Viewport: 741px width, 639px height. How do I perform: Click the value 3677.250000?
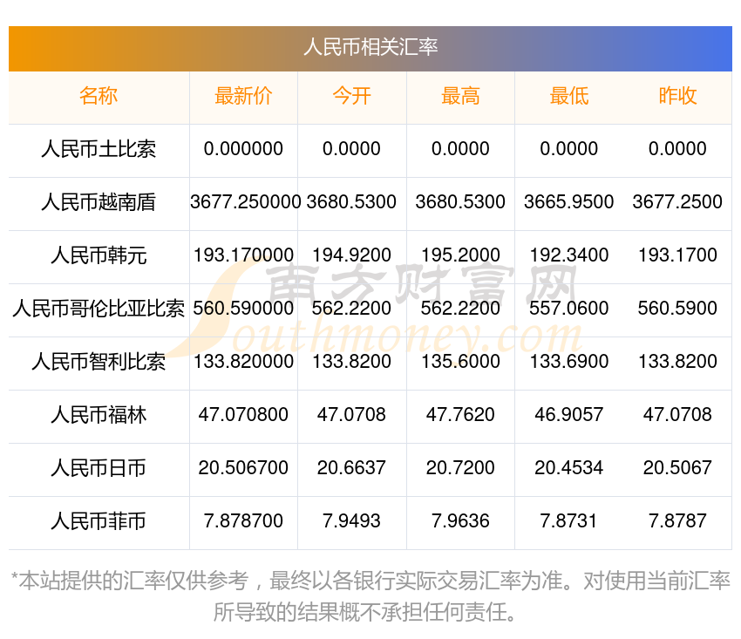[x=245, y=202]
